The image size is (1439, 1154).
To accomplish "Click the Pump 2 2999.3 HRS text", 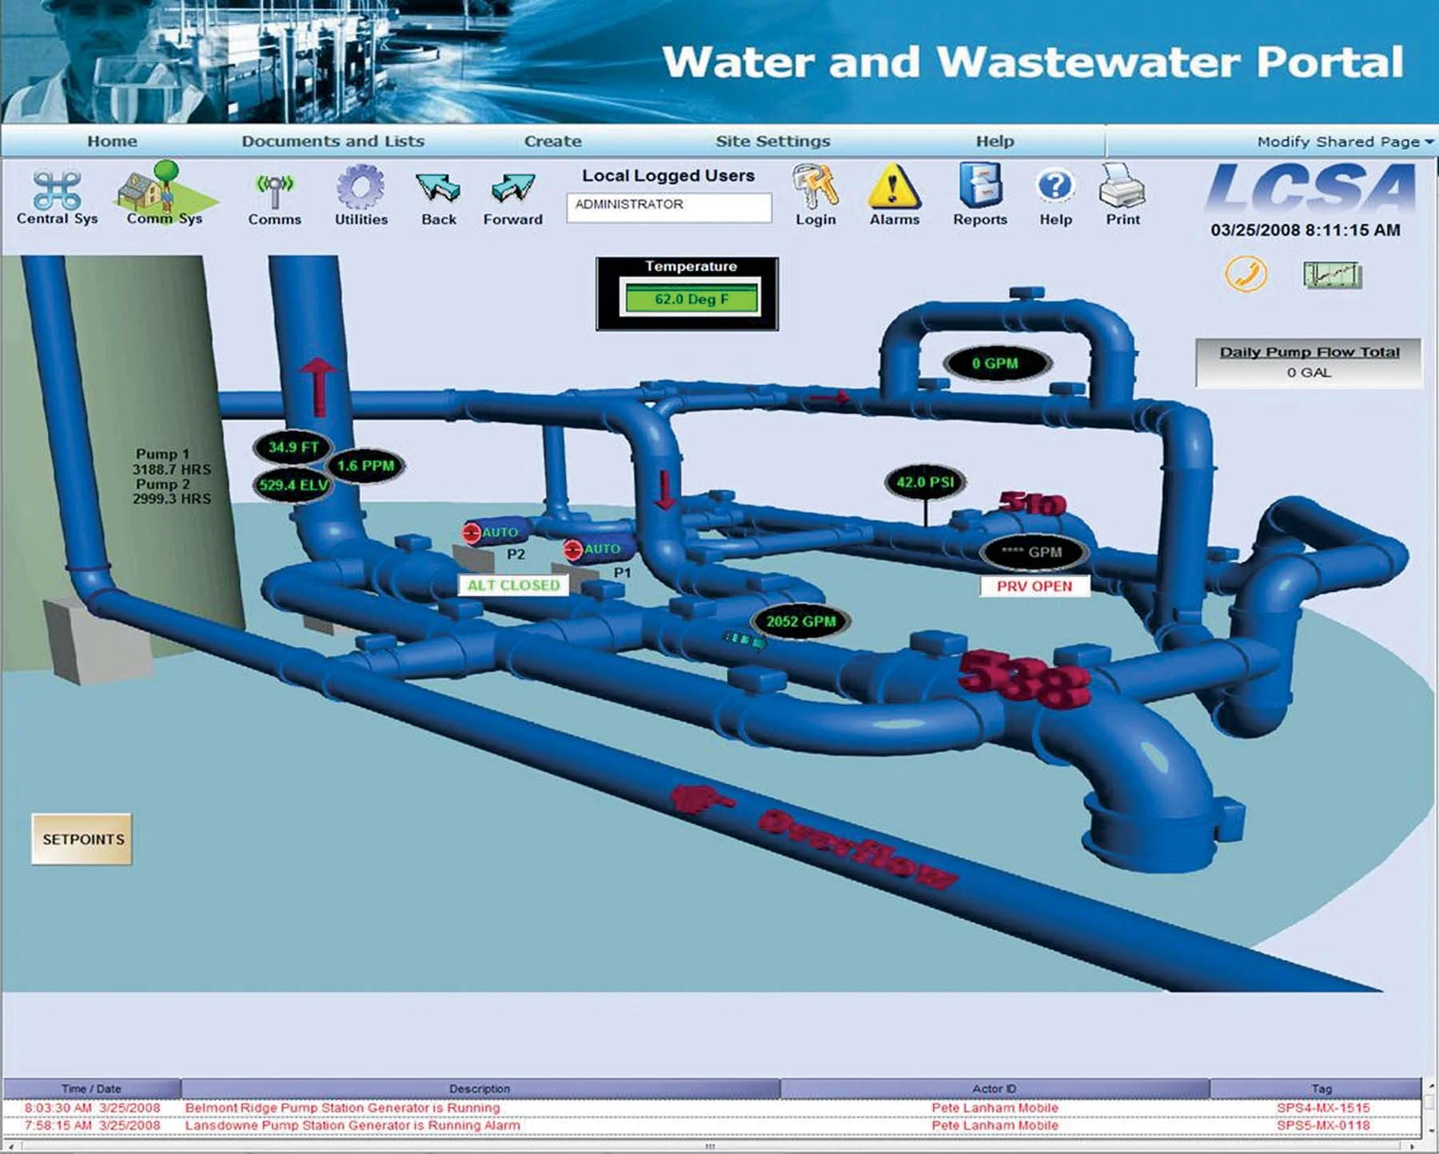I will point(171,491).
